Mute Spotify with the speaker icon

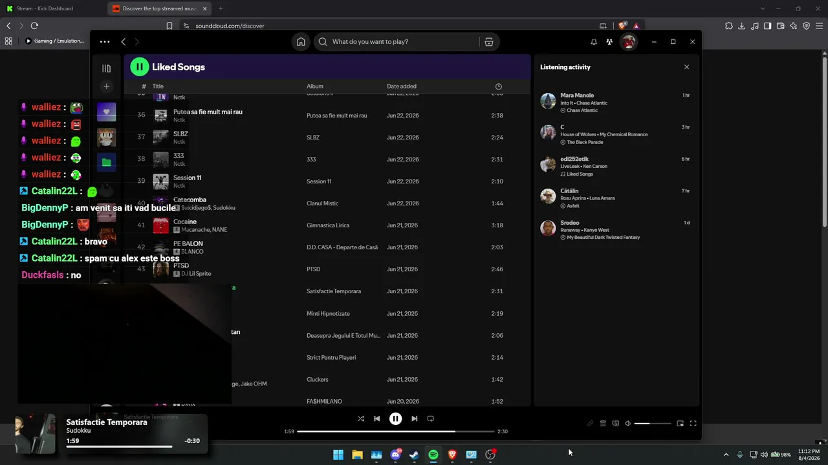(x=627, y=424)
